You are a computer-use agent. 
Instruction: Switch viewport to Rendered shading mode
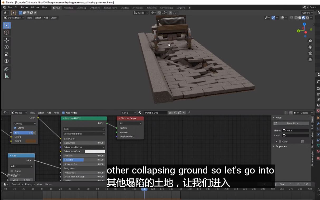click(x=307, y=18)
